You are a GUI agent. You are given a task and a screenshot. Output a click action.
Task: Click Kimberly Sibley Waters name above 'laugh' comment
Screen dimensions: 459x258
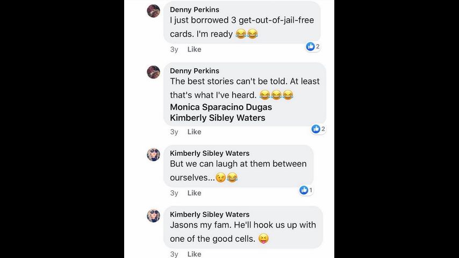[x=210, y=153]
